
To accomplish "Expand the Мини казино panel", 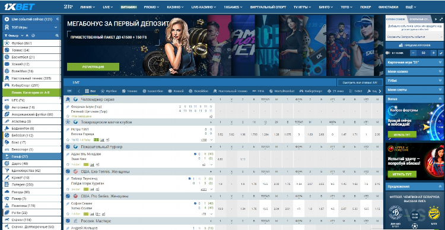I will [414, 72].
